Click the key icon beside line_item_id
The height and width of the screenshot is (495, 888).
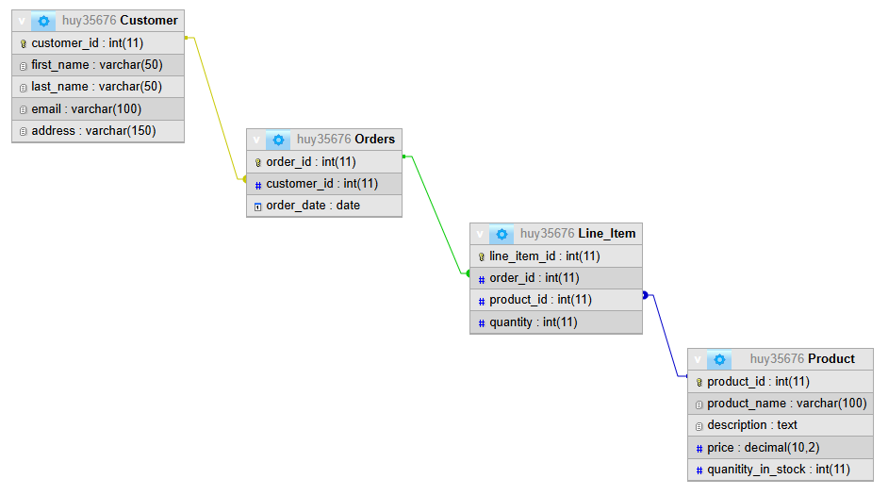[x=482, y=257]
